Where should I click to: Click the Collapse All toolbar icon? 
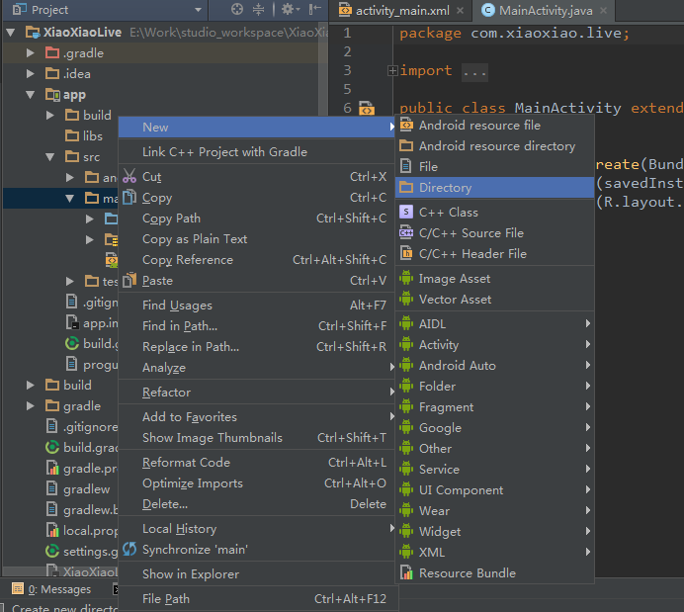259,9
